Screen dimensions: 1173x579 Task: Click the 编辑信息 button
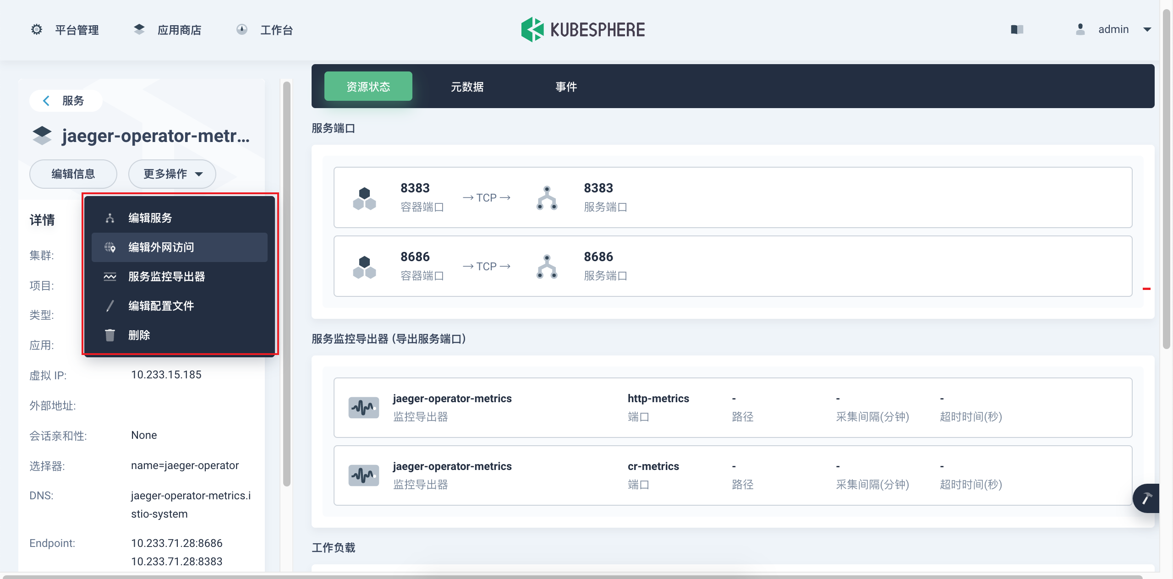pos(73,174)
